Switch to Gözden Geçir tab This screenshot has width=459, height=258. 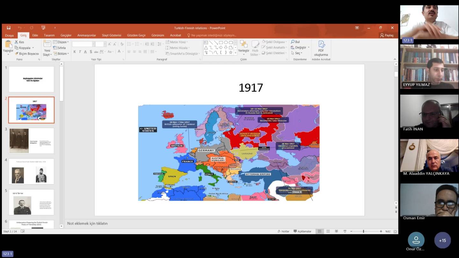[136, 35]
